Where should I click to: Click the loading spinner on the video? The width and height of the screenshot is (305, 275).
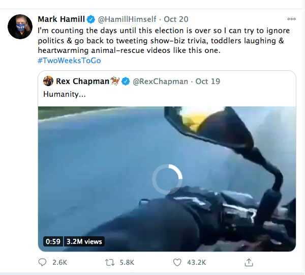(167, 179)
